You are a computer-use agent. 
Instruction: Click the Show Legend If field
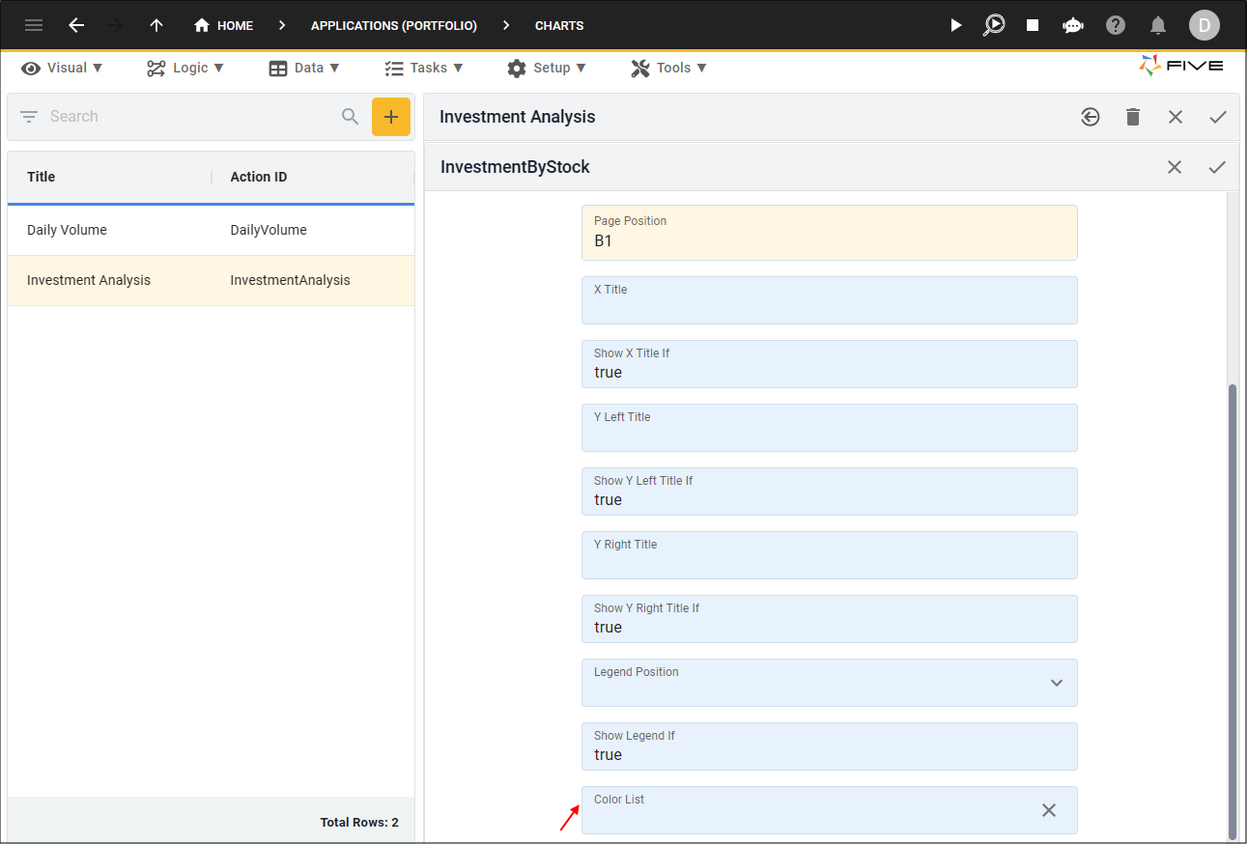tap(829, 746)
